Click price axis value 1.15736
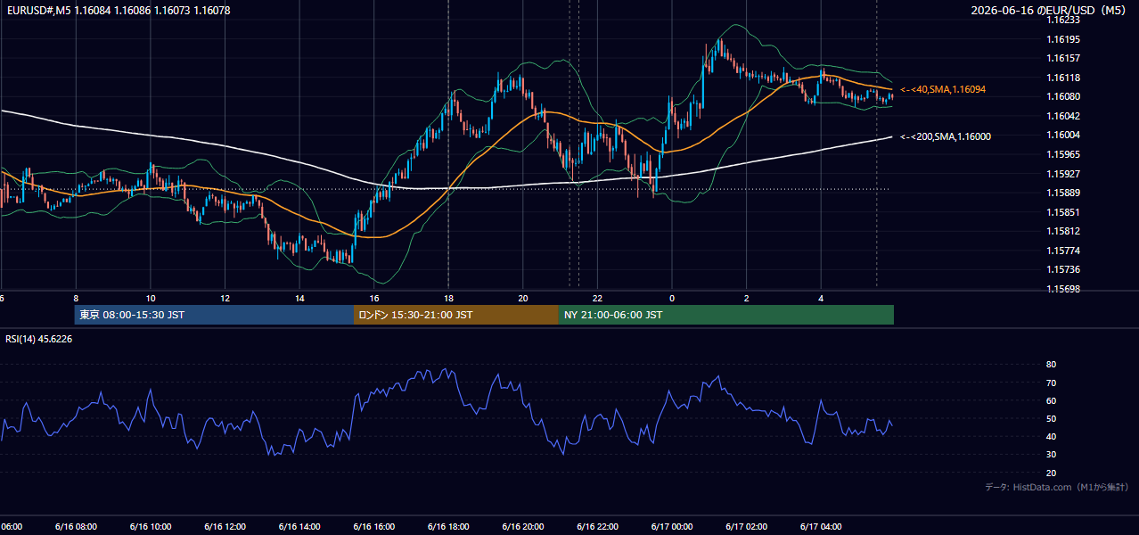The height and width of the screenshot is (535, 1139). coord(1063,269)
